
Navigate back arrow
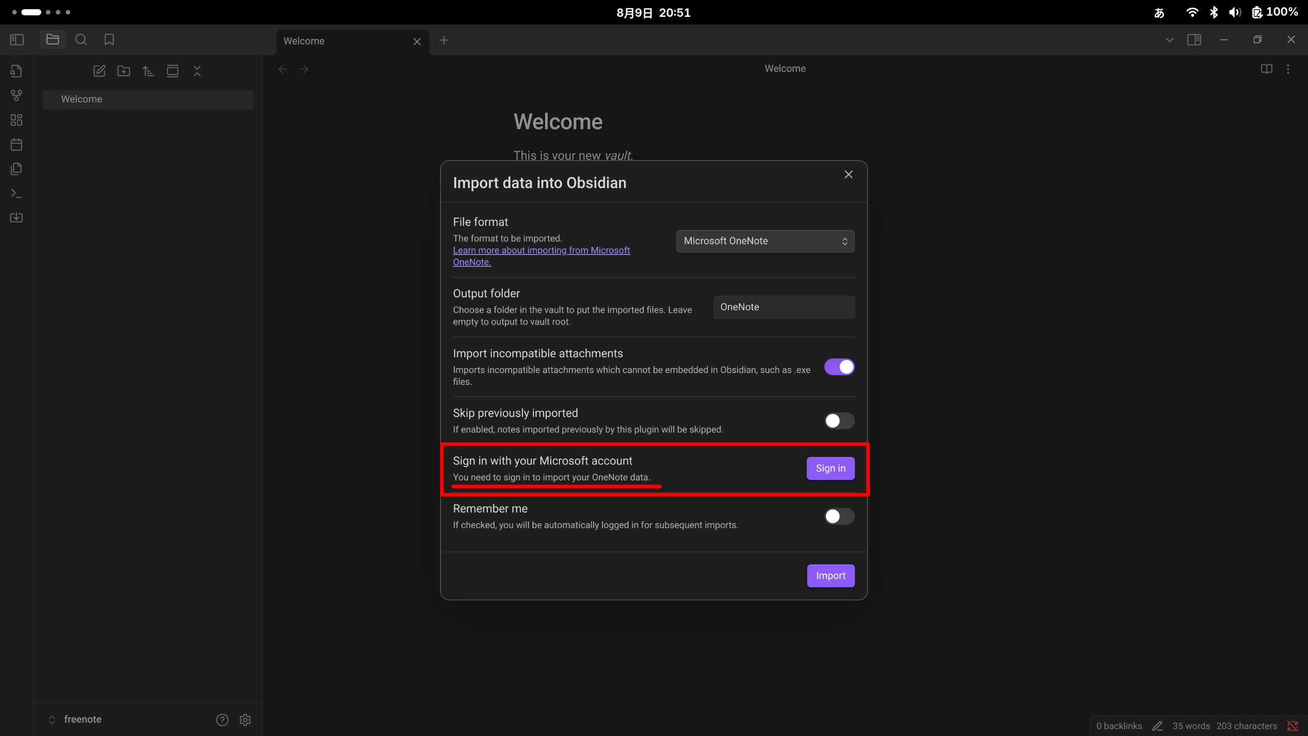tap(283, 69)
